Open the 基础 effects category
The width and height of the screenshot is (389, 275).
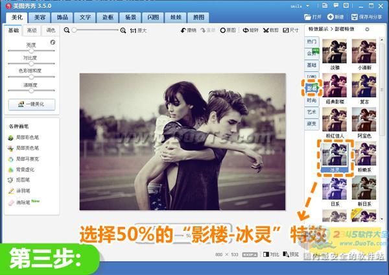[312, 65]
